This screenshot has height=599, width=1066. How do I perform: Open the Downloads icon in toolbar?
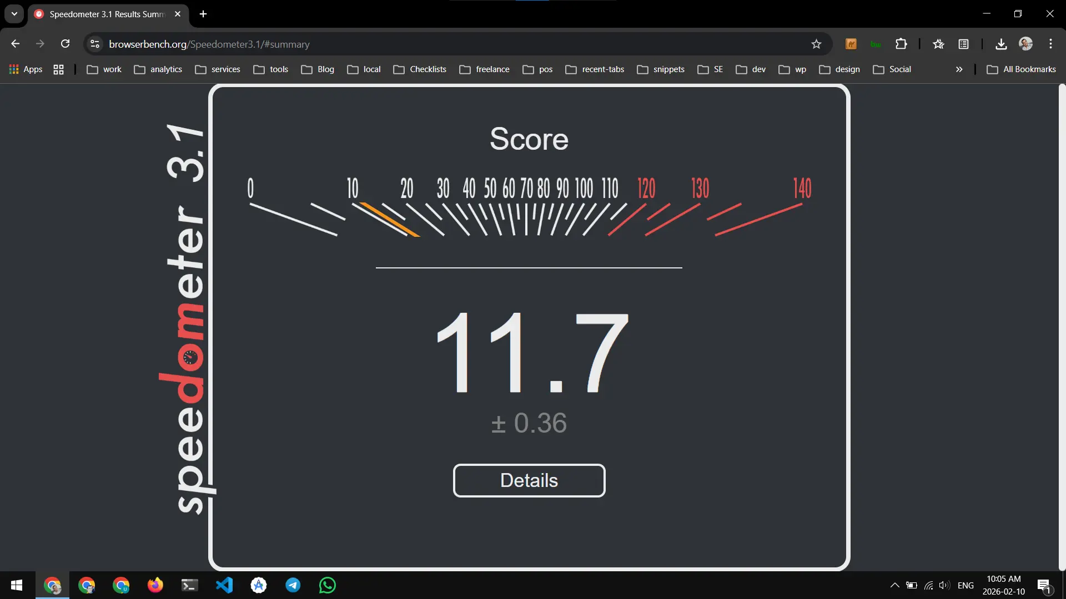(x=1000, y=44)
